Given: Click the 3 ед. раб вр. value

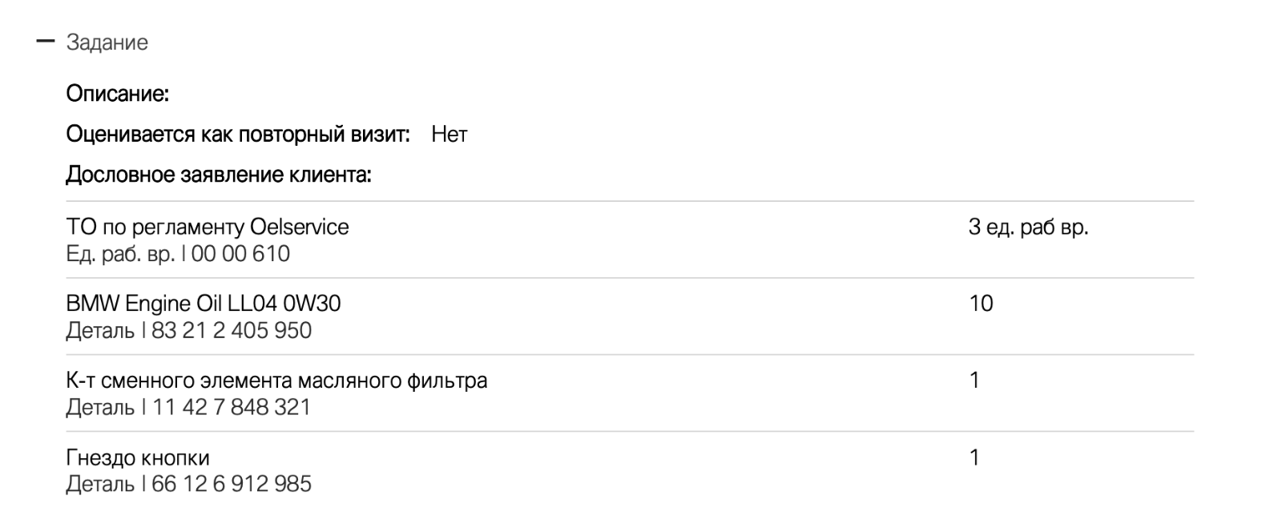Looking at the screenshot, I should tap(1028, 227).
